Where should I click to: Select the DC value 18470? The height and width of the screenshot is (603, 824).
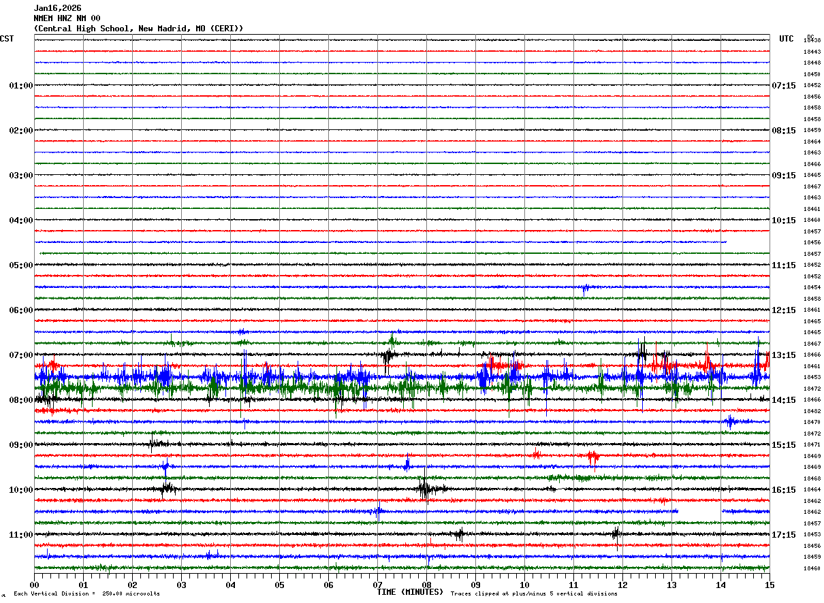point(812,422)
